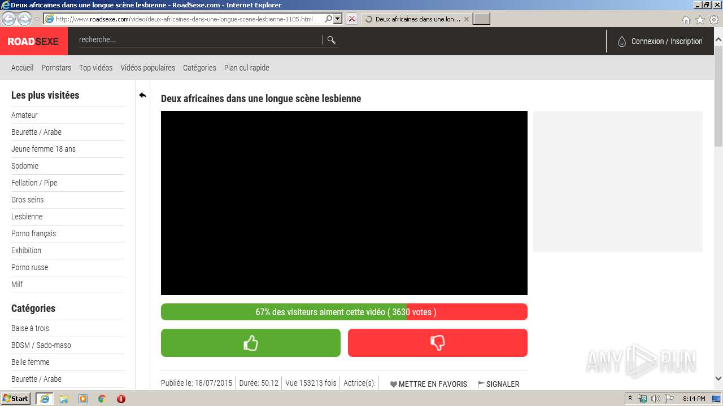
Task: Click the Durée: 50:12 text
Action: 259,383
